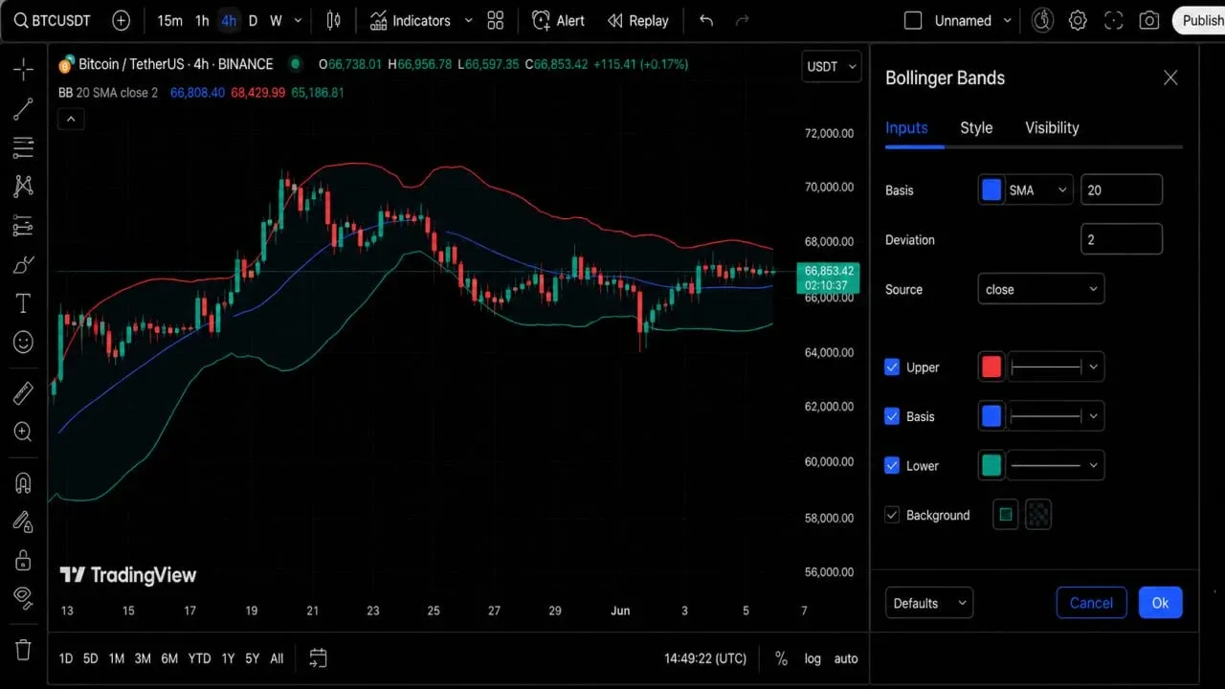
Task: Redo the last action
Action: (x=742, y=20)
